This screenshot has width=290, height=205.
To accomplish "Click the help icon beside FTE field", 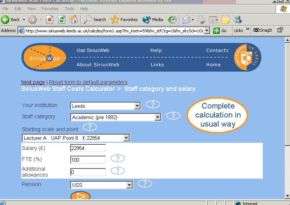I will point(117,159).
